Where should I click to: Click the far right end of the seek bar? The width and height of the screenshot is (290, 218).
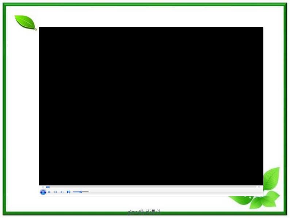256,187
